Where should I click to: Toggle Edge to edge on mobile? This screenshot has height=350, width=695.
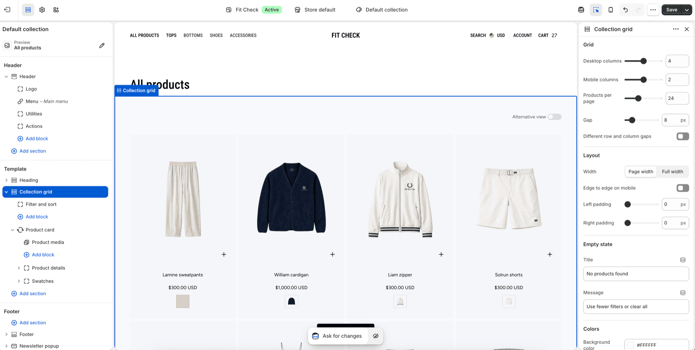pos(683,188)
